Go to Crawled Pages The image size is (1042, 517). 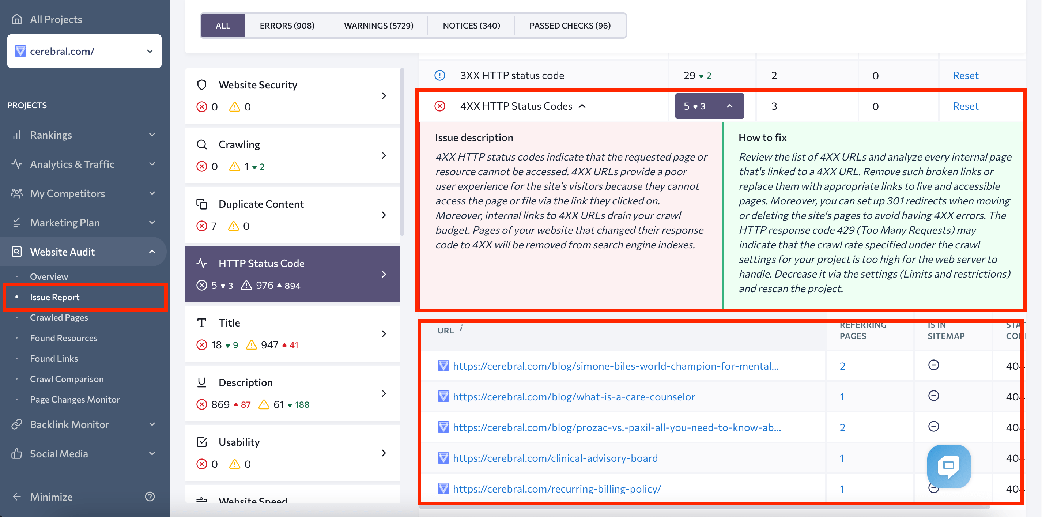tap(59, 318)
